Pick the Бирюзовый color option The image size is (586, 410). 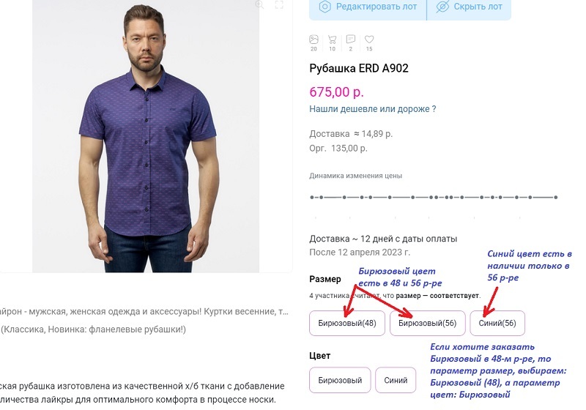339,380
